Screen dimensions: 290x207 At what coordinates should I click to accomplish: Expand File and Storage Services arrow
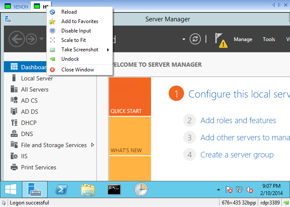(93, 145)
